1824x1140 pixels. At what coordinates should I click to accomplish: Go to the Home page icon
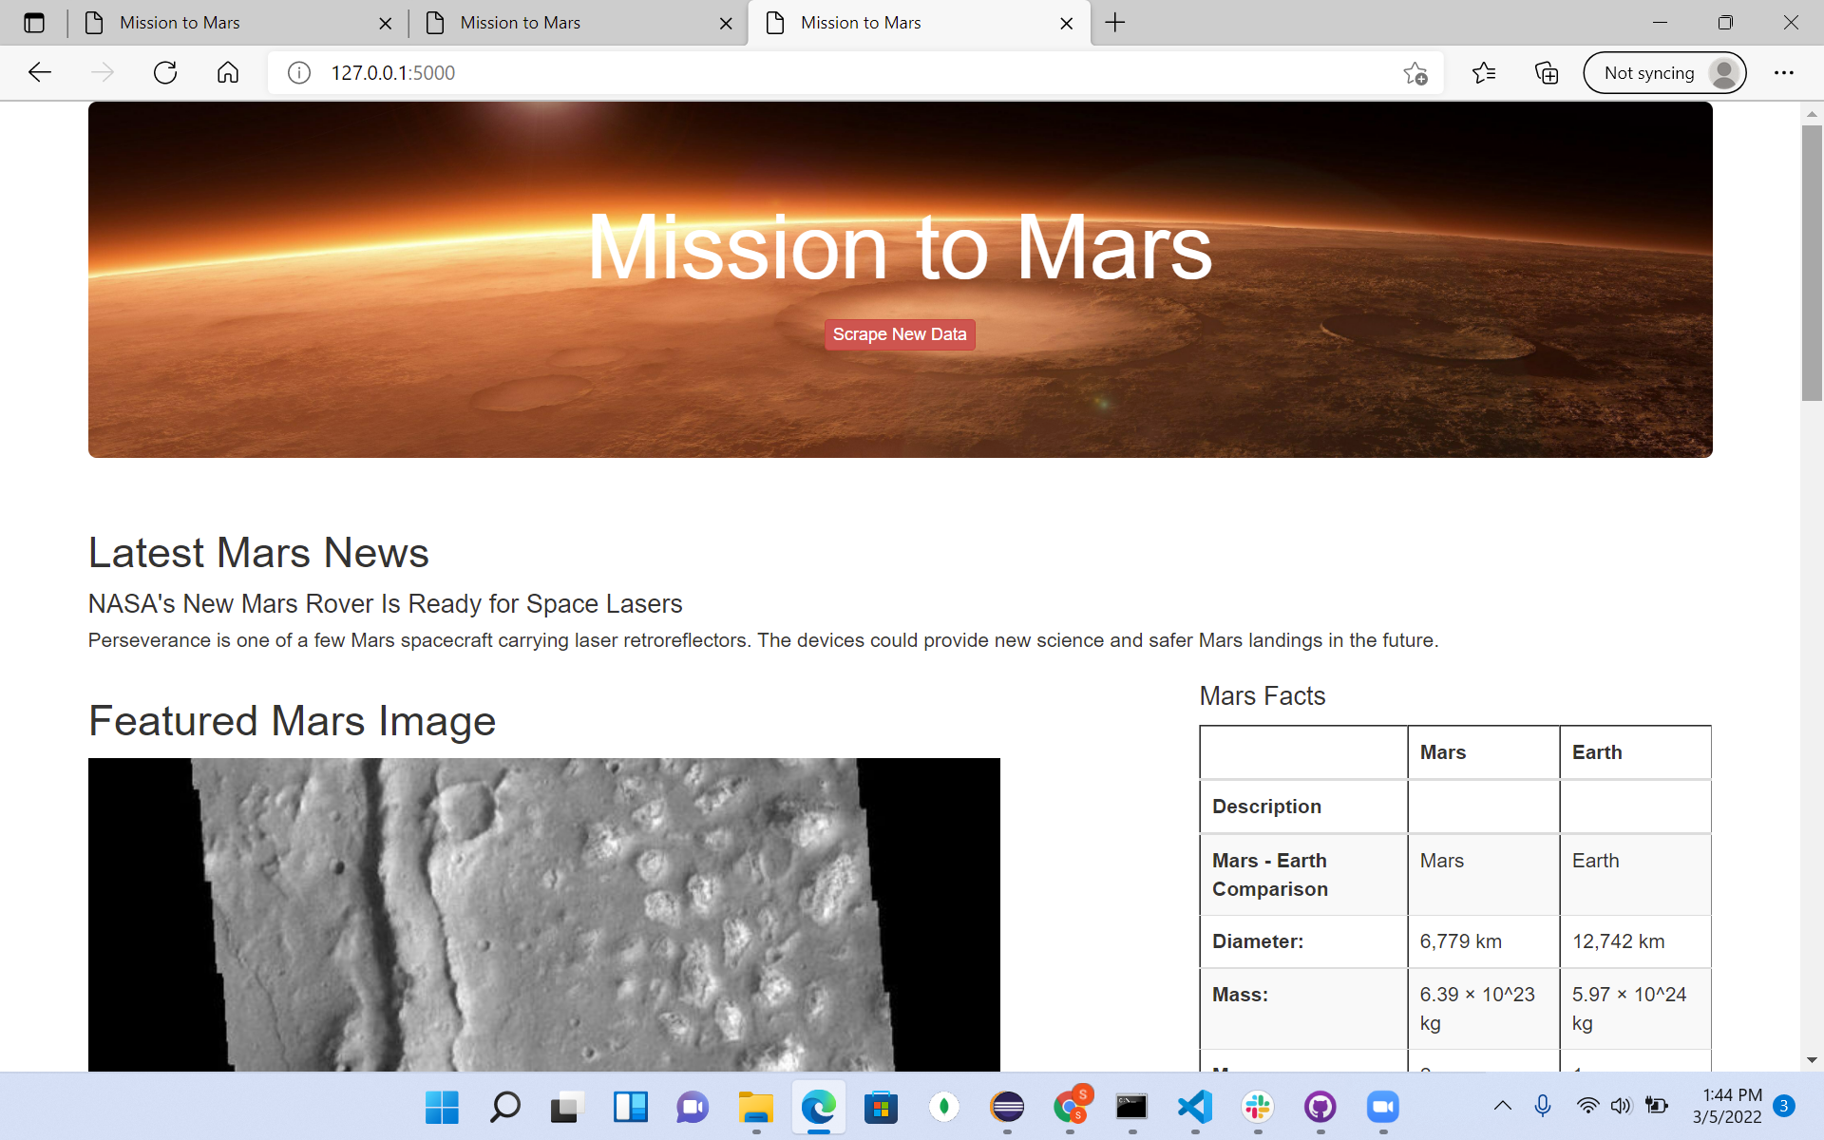click(x=228, y=73)
